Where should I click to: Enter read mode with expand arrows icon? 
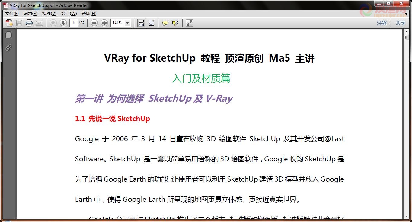tap(190, 23)
